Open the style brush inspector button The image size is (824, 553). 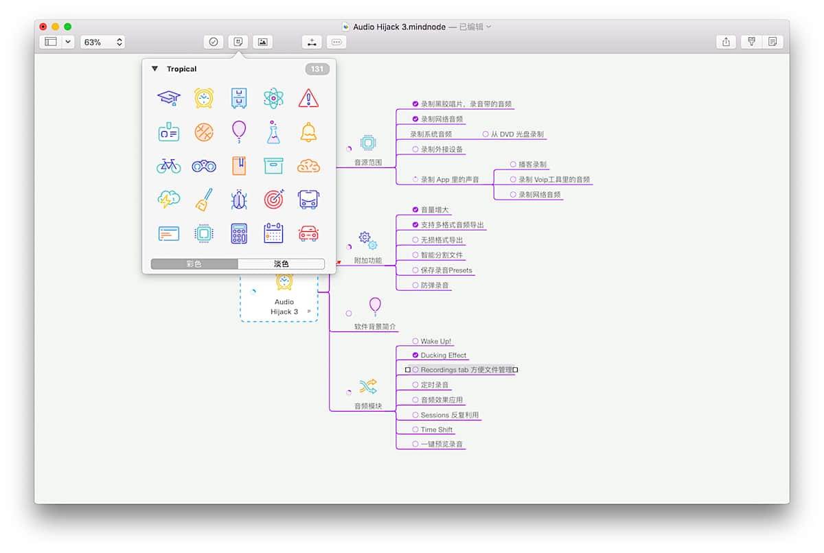(752, 42)
